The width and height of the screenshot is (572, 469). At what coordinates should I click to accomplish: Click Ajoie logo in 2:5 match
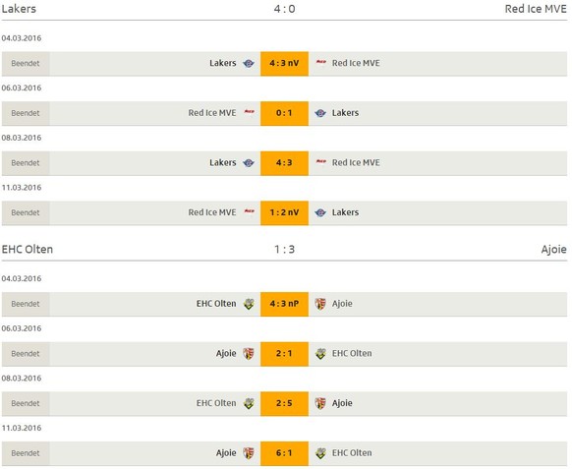pyautogui.click(x=320, y=403)
